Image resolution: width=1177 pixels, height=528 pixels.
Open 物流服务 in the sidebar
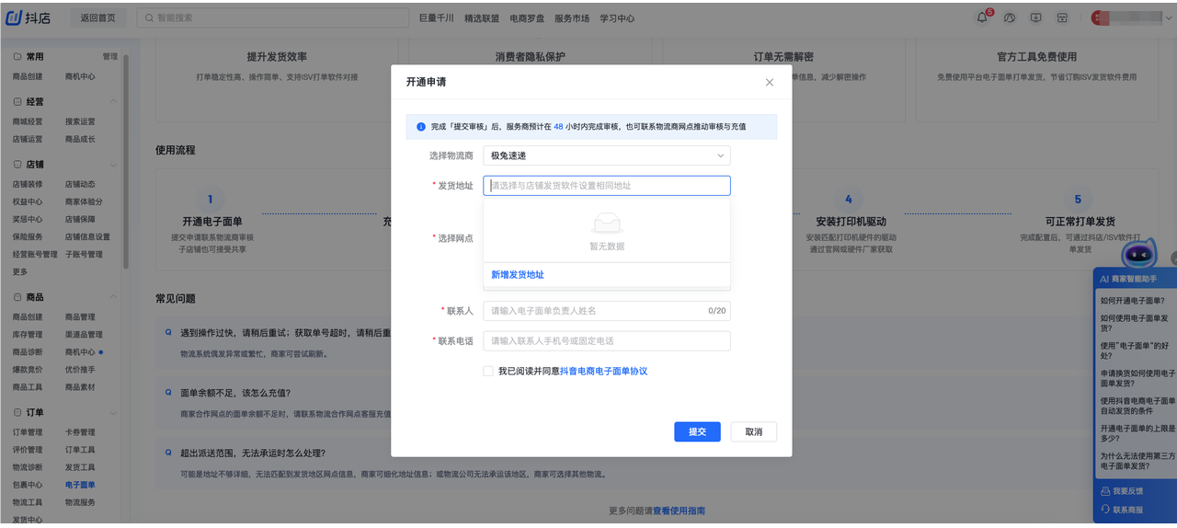tap(80, 502)
